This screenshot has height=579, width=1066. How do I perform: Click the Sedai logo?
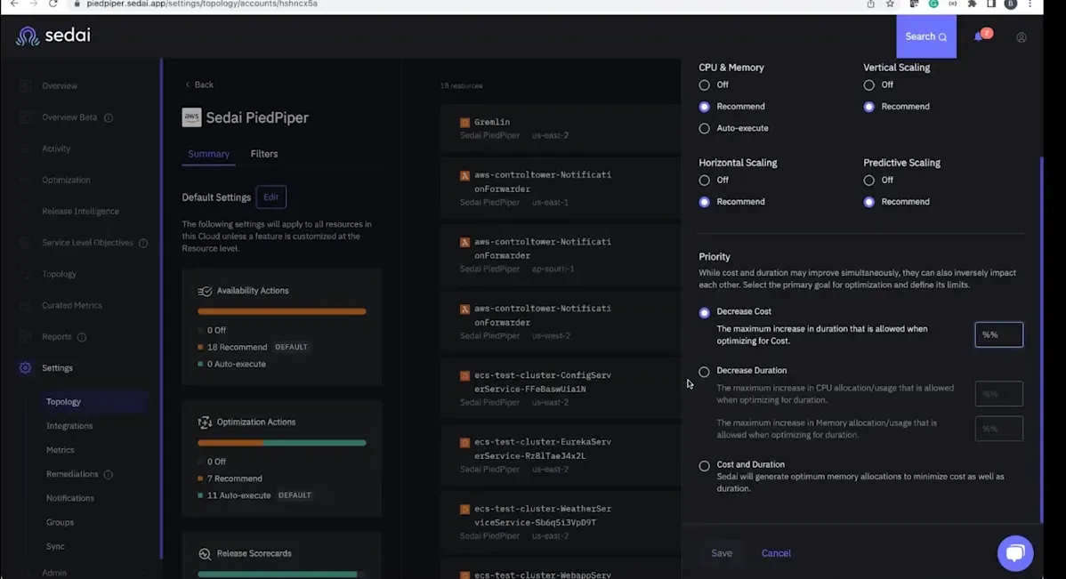[53, 36]
